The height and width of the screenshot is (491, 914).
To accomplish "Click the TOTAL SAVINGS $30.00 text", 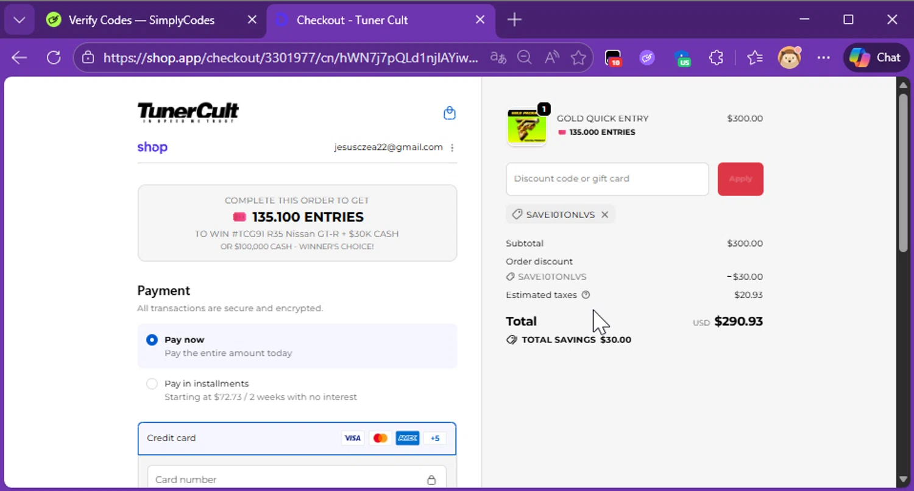I will click(x=576, y=340).
